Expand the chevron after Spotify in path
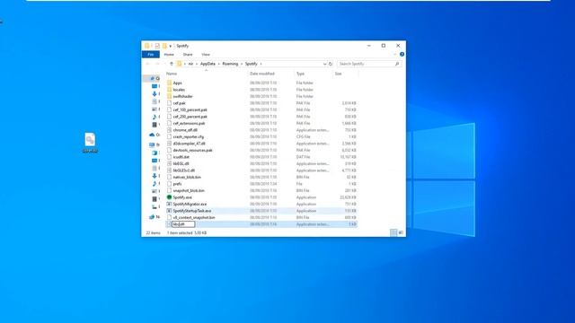The height and width of the screenshot is (323, 575). [x=261, y=64]
